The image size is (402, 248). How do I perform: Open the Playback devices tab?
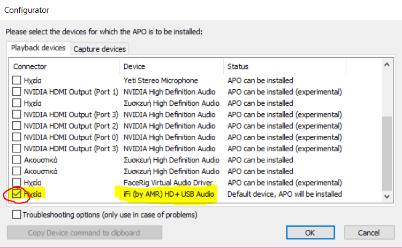pyautogui.click(x=39, y=48)
